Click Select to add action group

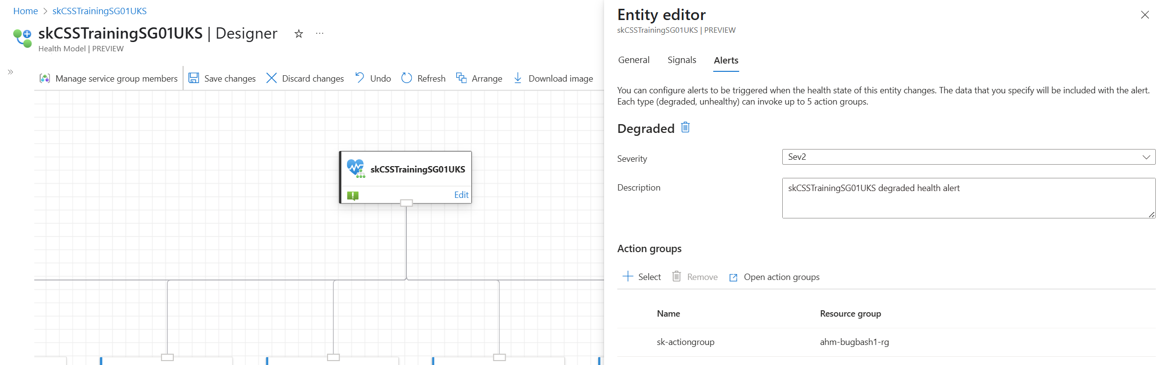click(642, 277)
